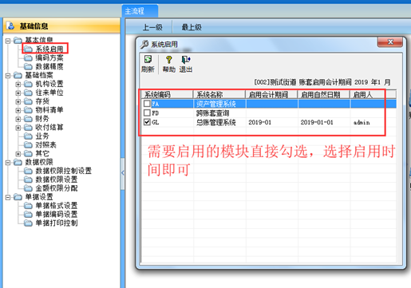Click the 刷新 refresh icon

(x=148, y=59)
